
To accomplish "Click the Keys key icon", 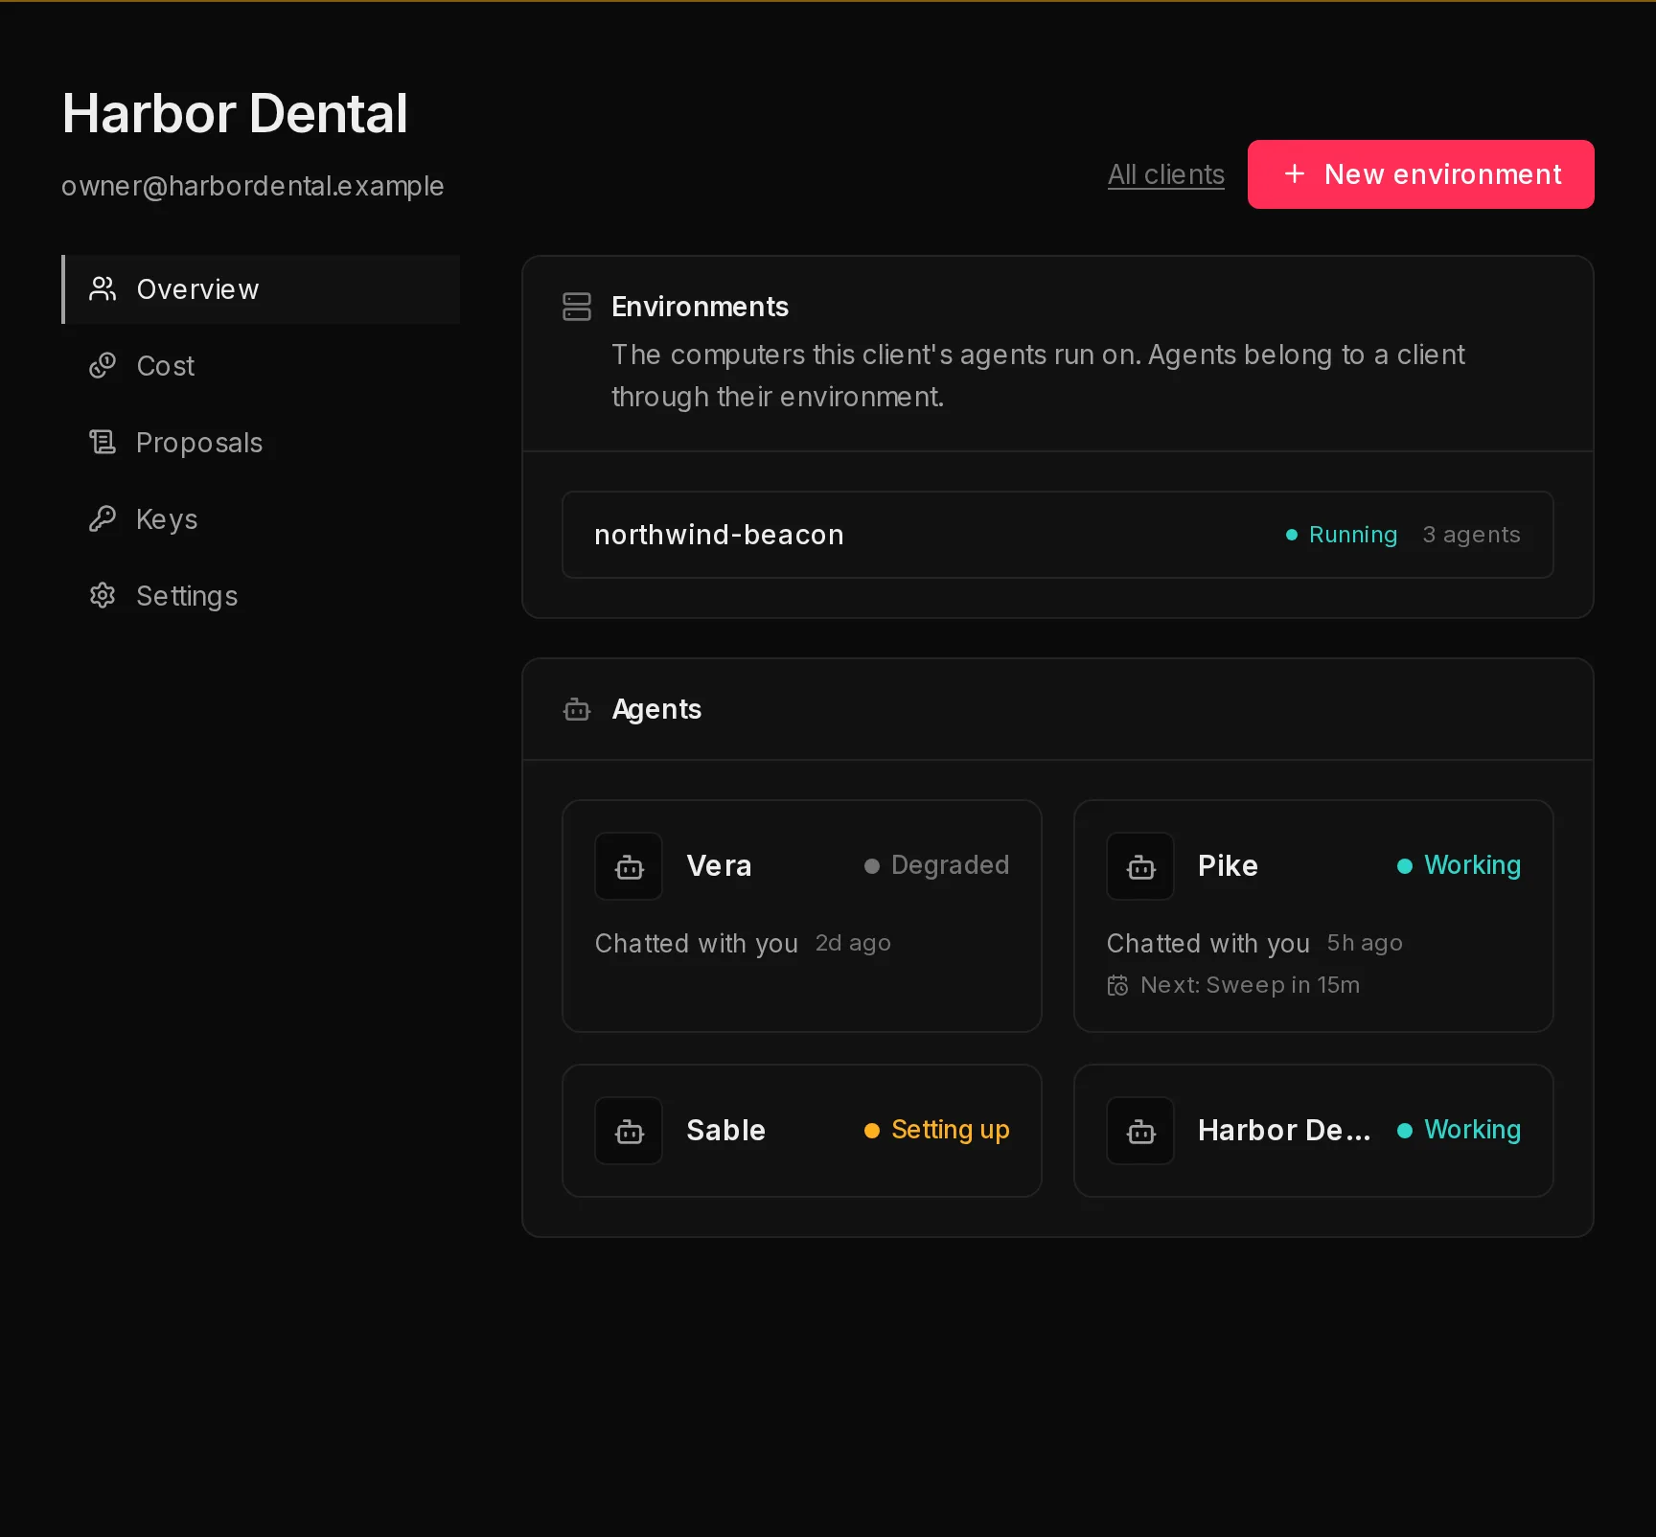I will coord(103,519).
